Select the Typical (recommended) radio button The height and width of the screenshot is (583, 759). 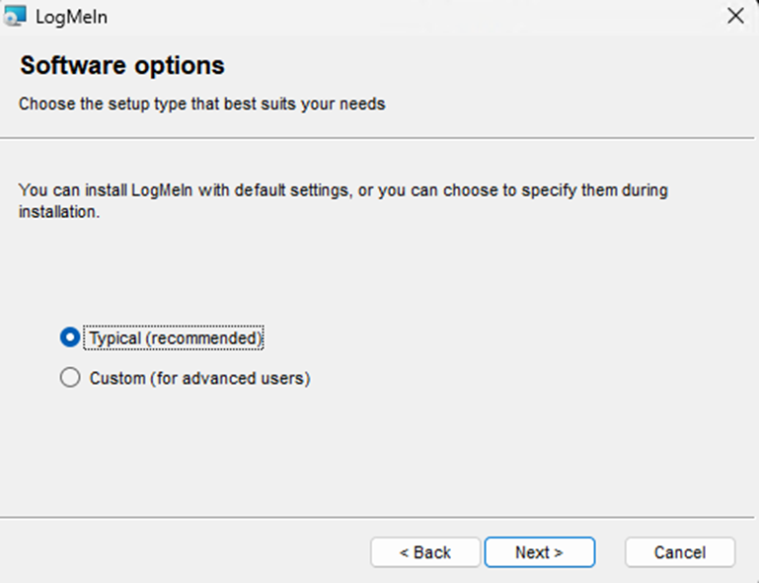69,337
